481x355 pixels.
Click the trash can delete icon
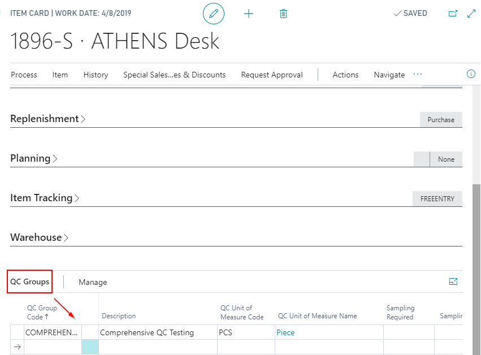coord(284,14)
